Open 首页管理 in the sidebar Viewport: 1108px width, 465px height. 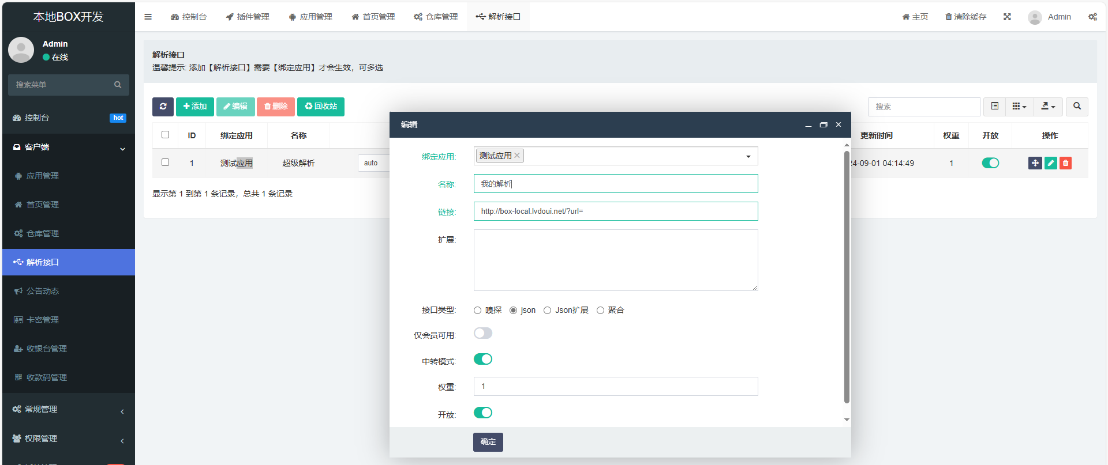(x=69, y=205)
